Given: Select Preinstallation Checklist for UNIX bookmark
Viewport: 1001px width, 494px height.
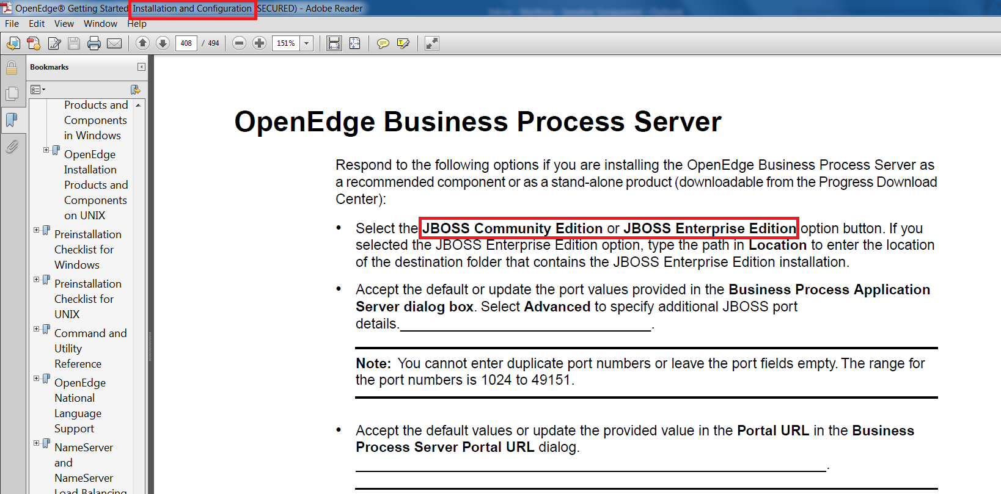Looking at the screenshot, I should (88, 299).
